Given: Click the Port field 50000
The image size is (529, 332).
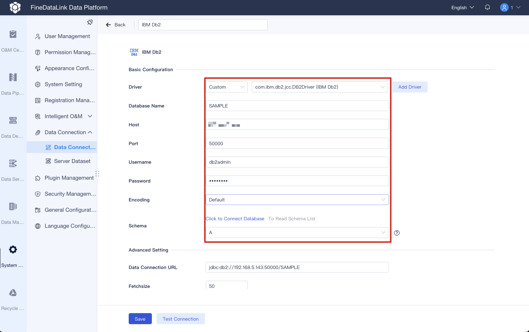Looking at the screenshot, I should coord(297,143).
